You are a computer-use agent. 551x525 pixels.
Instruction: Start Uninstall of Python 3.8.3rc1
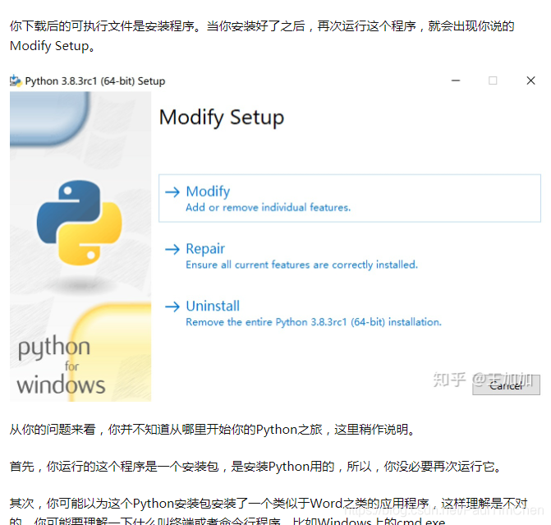pyautogui.click(x=213, y=306)
